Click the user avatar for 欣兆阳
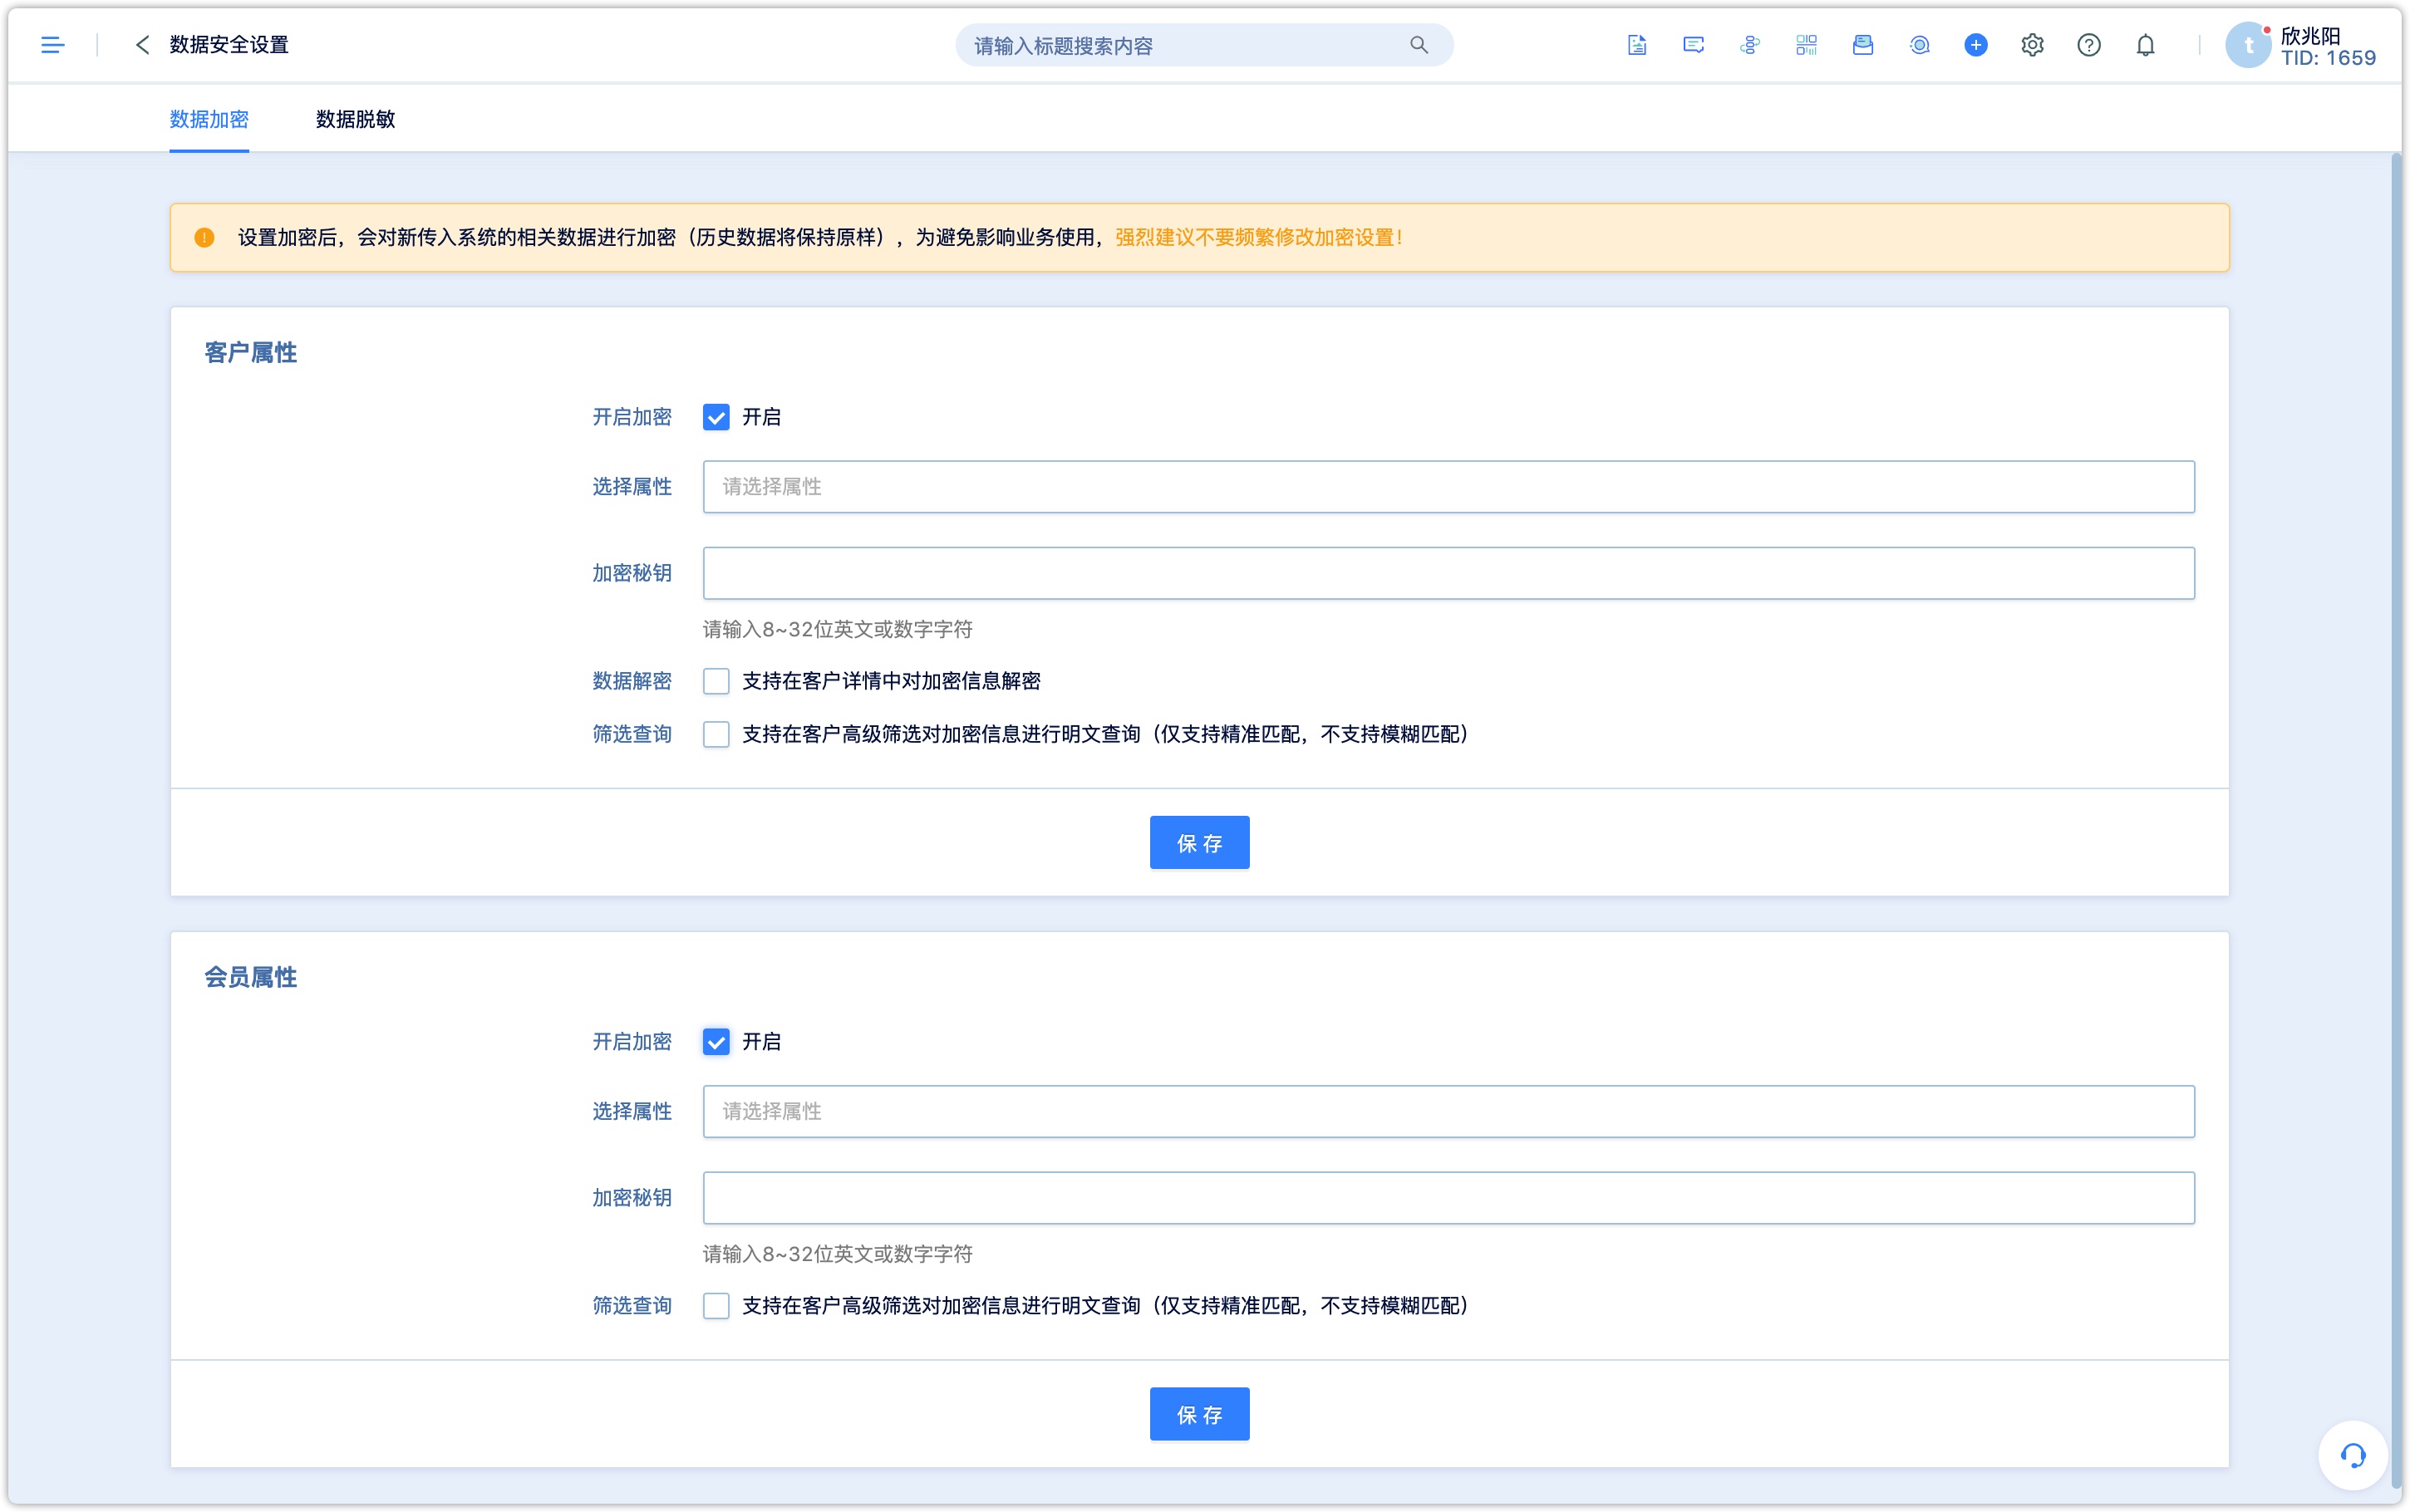 pos(2248,45)
